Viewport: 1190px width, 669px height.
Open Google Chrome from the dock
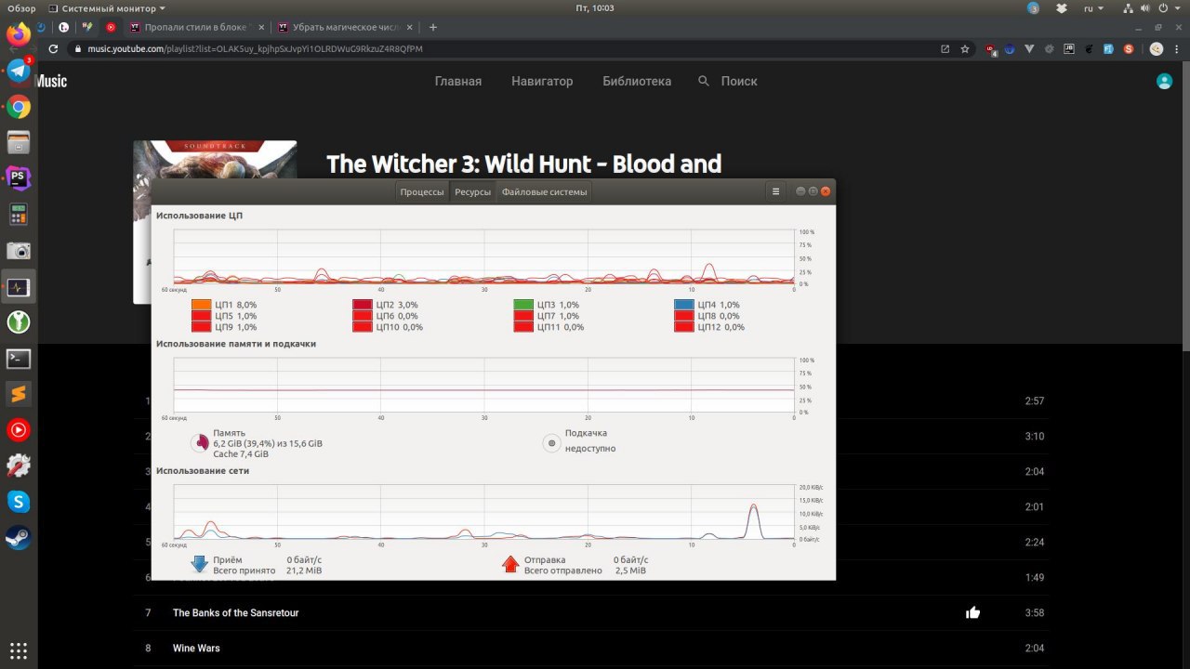pos(19,107)
